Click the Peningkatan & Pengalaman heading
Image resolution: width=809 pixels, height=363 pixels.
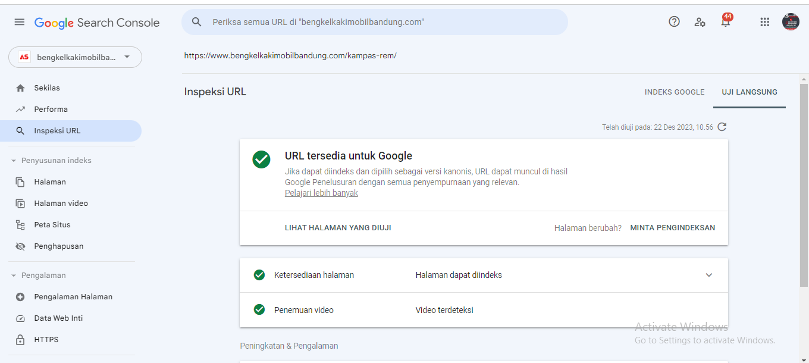[289, 346]
